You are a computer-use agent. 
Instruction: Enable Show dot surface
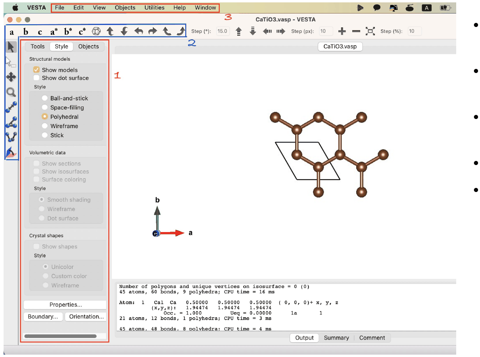pos(36,78)
